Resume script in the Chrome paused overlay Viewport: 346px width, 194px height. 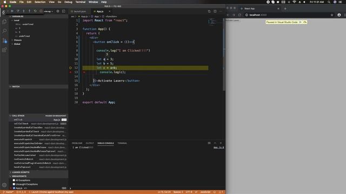coord(301,22)
